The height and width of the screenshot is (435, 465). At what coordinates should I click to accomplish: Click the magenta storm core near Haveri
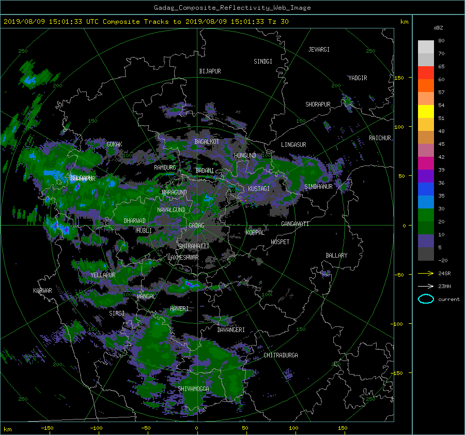tap(189, 284)
